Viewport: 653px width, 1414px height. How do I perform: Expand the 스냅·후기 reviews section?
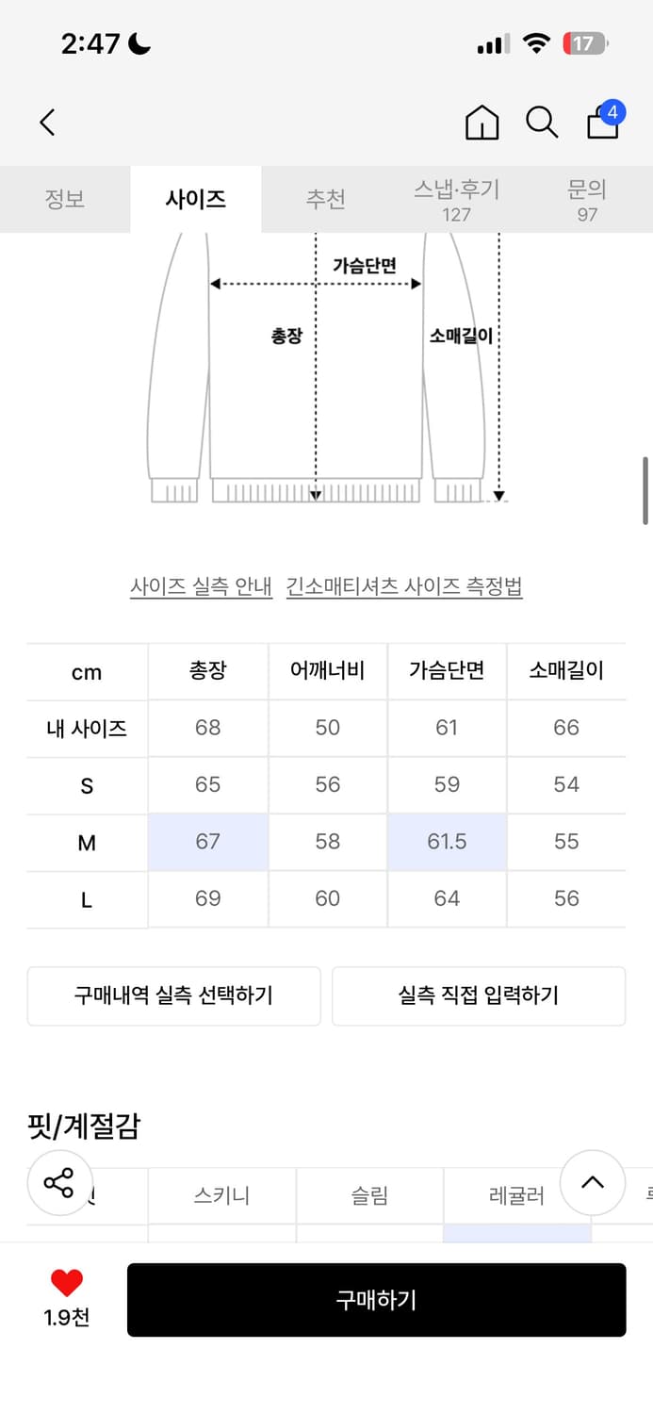click(x=457, y=199)
